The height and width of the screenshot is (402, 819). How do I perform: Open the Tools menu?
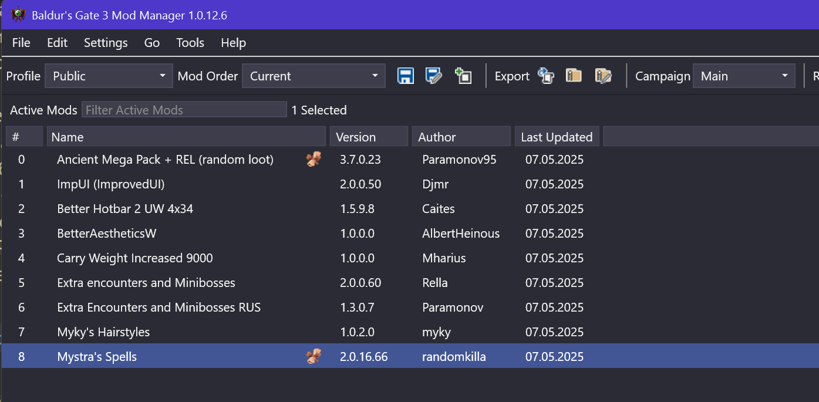point(190,43)
